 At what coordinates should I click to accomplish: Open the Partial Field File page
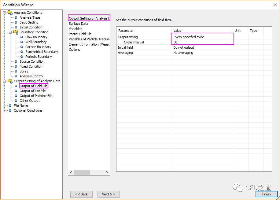80,34
